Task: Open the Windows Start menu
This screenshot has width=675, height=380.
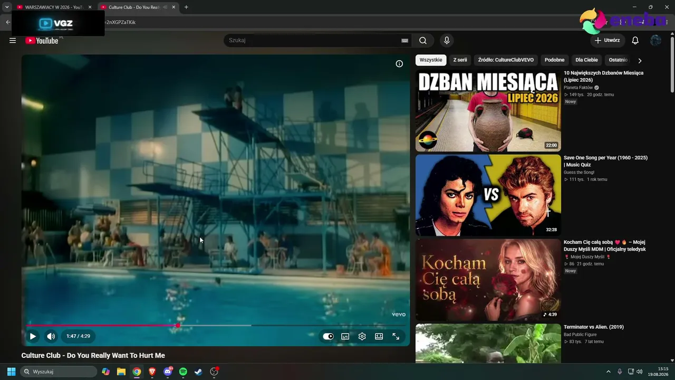Action: click(11, 372)
